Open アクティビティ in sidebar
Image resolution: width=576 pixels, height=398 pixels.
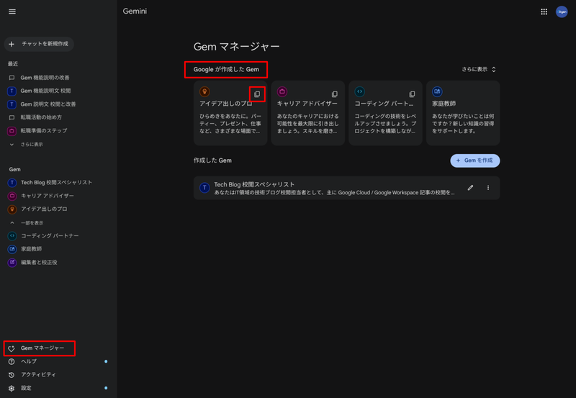tap(38, 374)
